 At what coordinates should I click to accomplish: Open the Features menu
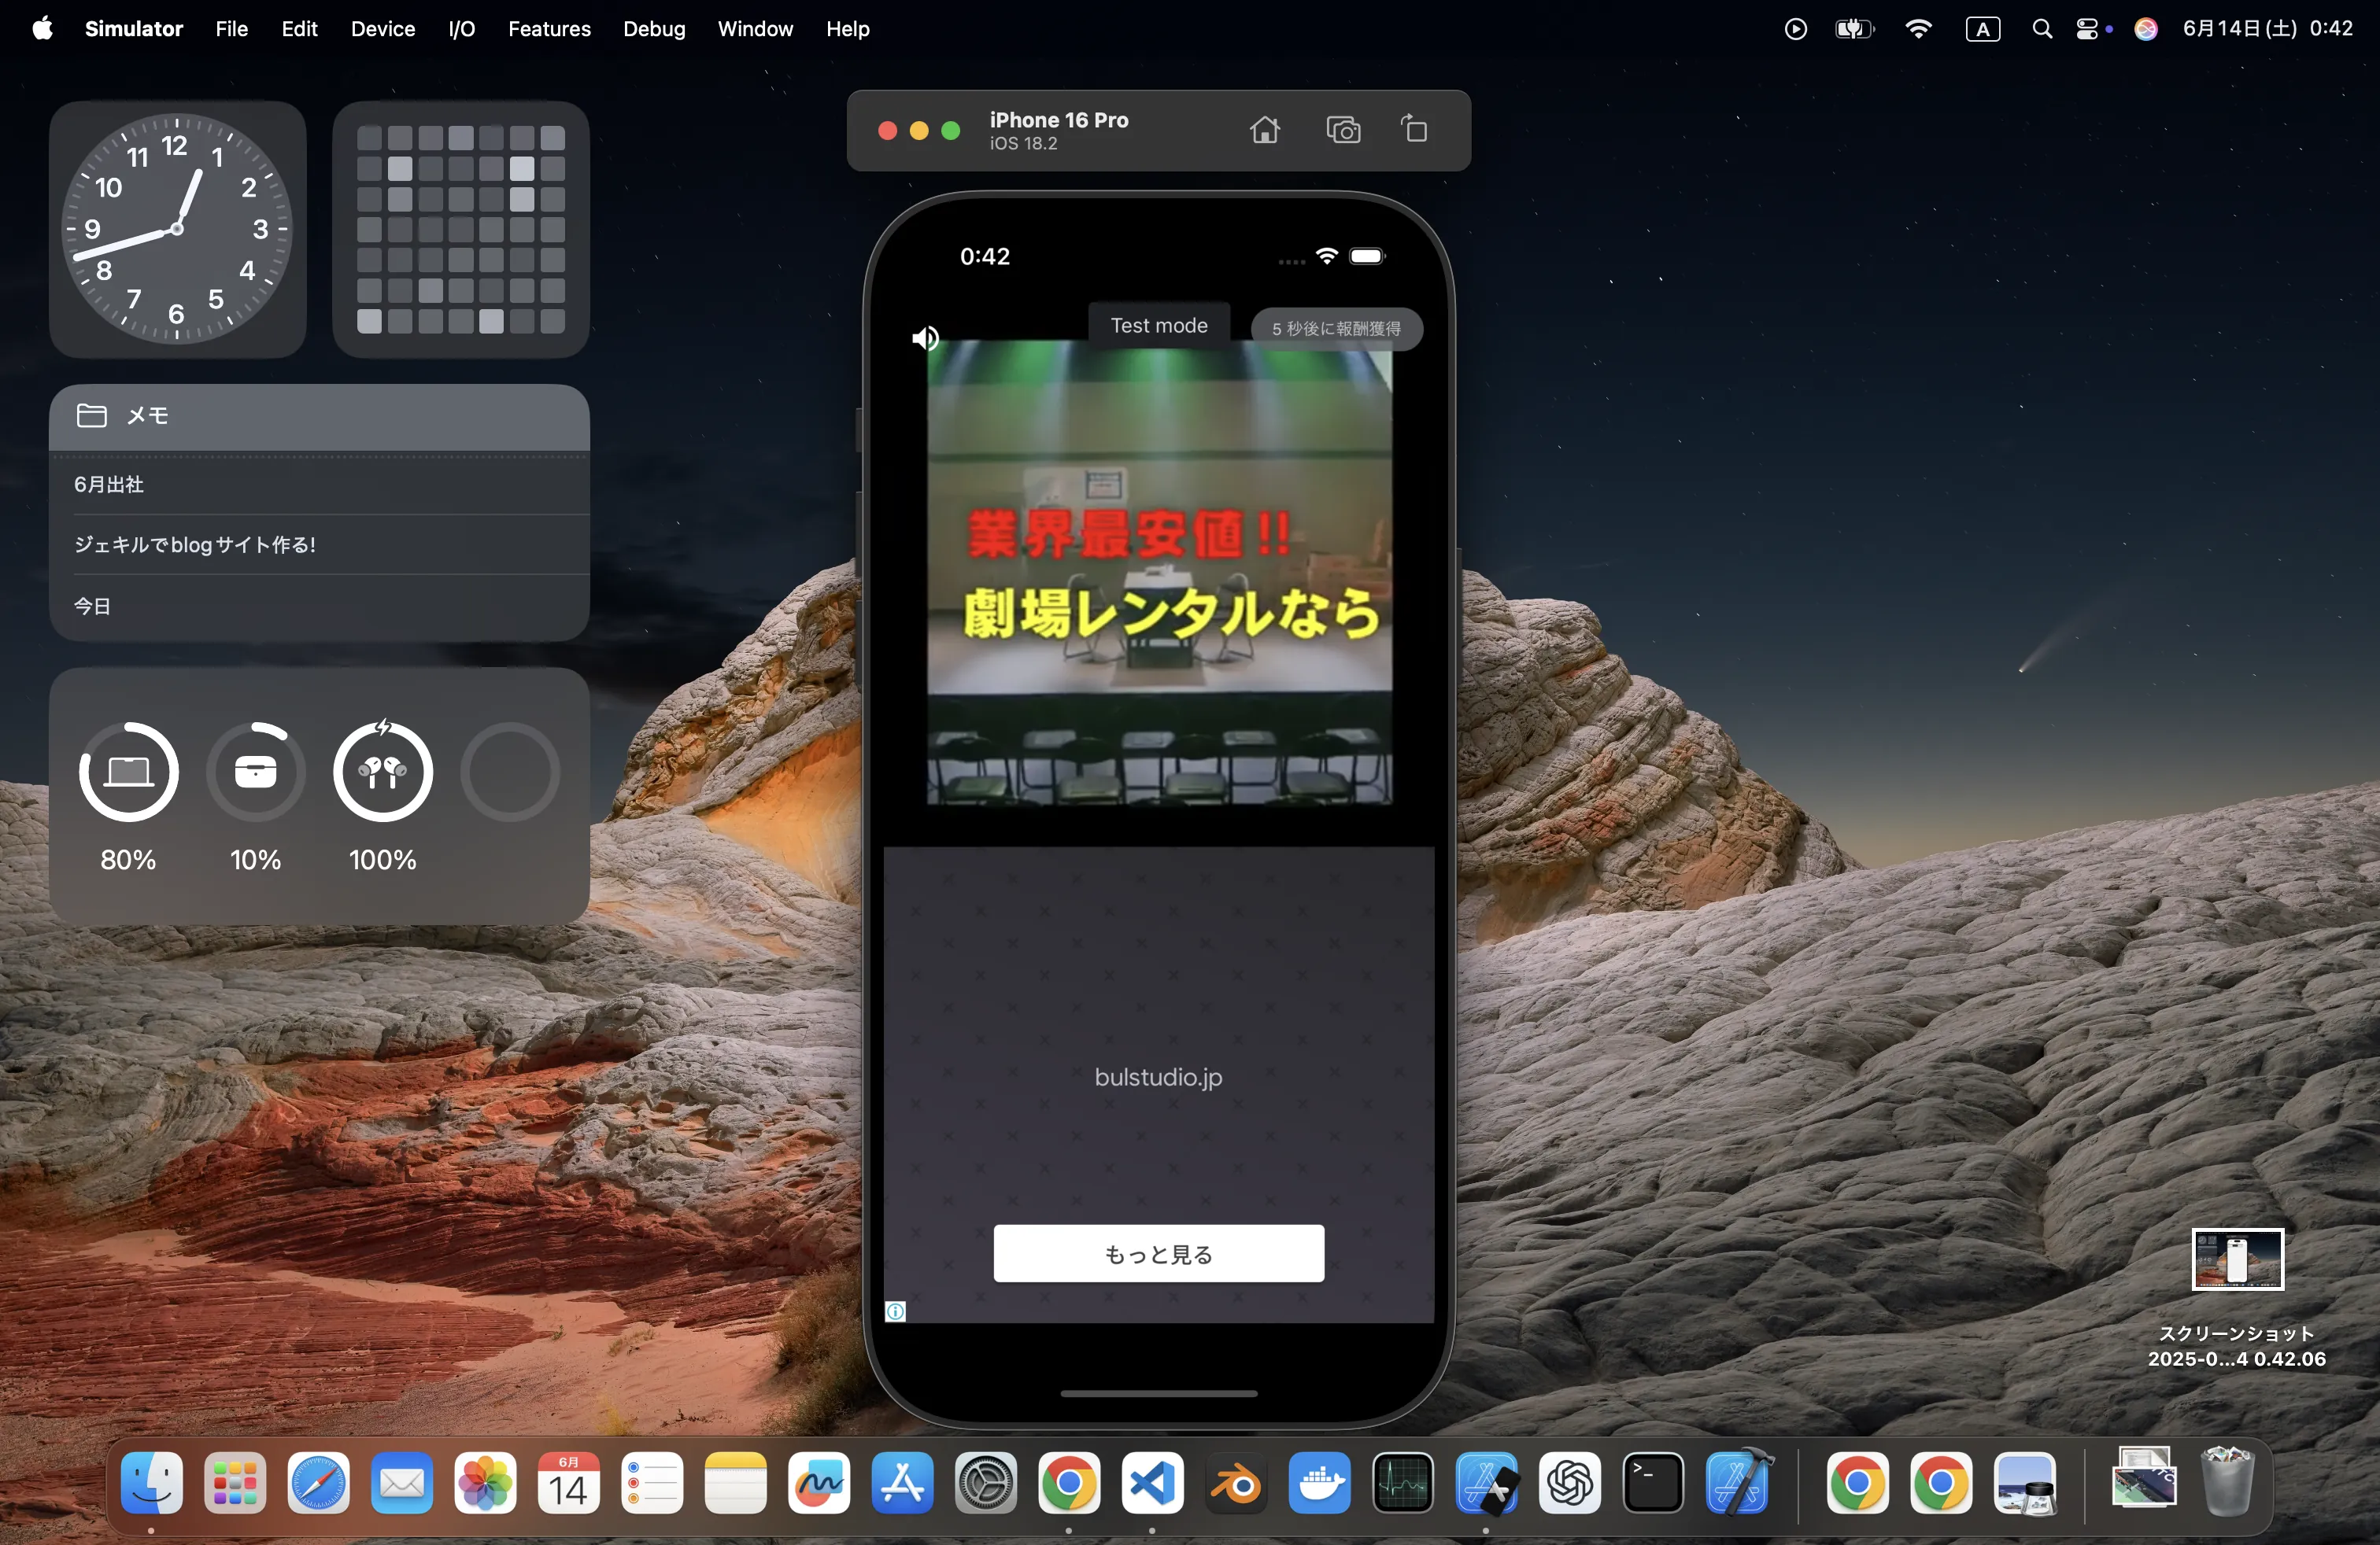tap(549, 29)
